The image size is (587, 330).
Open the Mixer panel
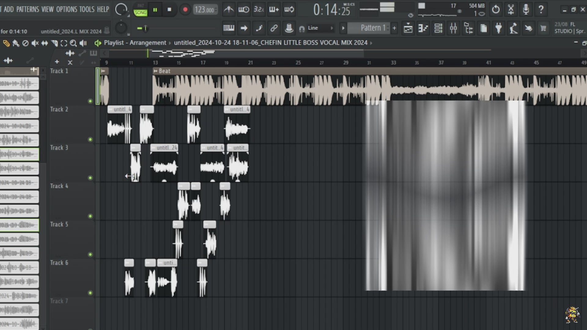click(454, 28)
